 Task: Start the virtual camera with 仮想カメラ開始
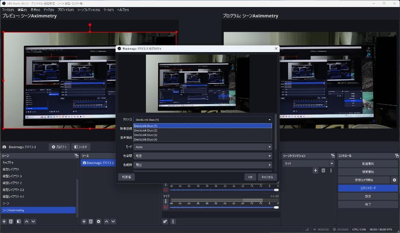(x=364, y=180)
